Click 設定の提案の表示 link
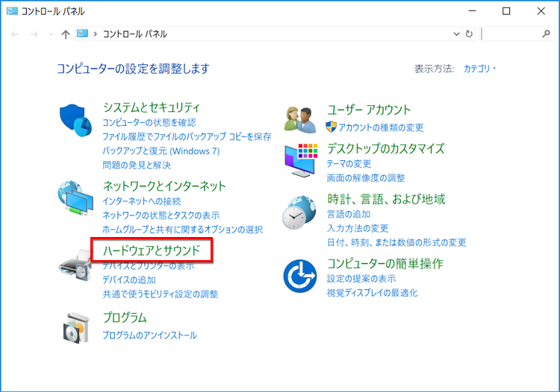 [x=361, y=278]
